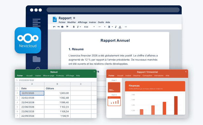Select Affichage tab in Relevé spreadsheet
203x125 pixels.
coord(70,76)
